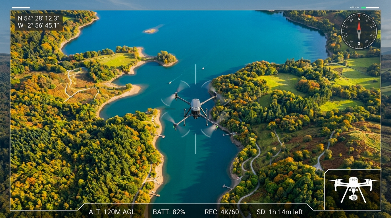Click the Altitude progress bar
The image size is (391, 218).
pos(370,7)
